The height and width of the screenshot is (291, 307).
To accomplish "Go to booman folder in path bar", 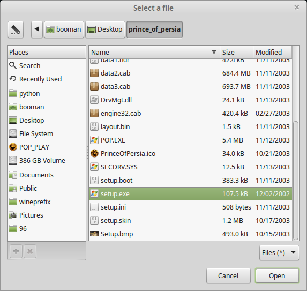I will tap(64, 29).
